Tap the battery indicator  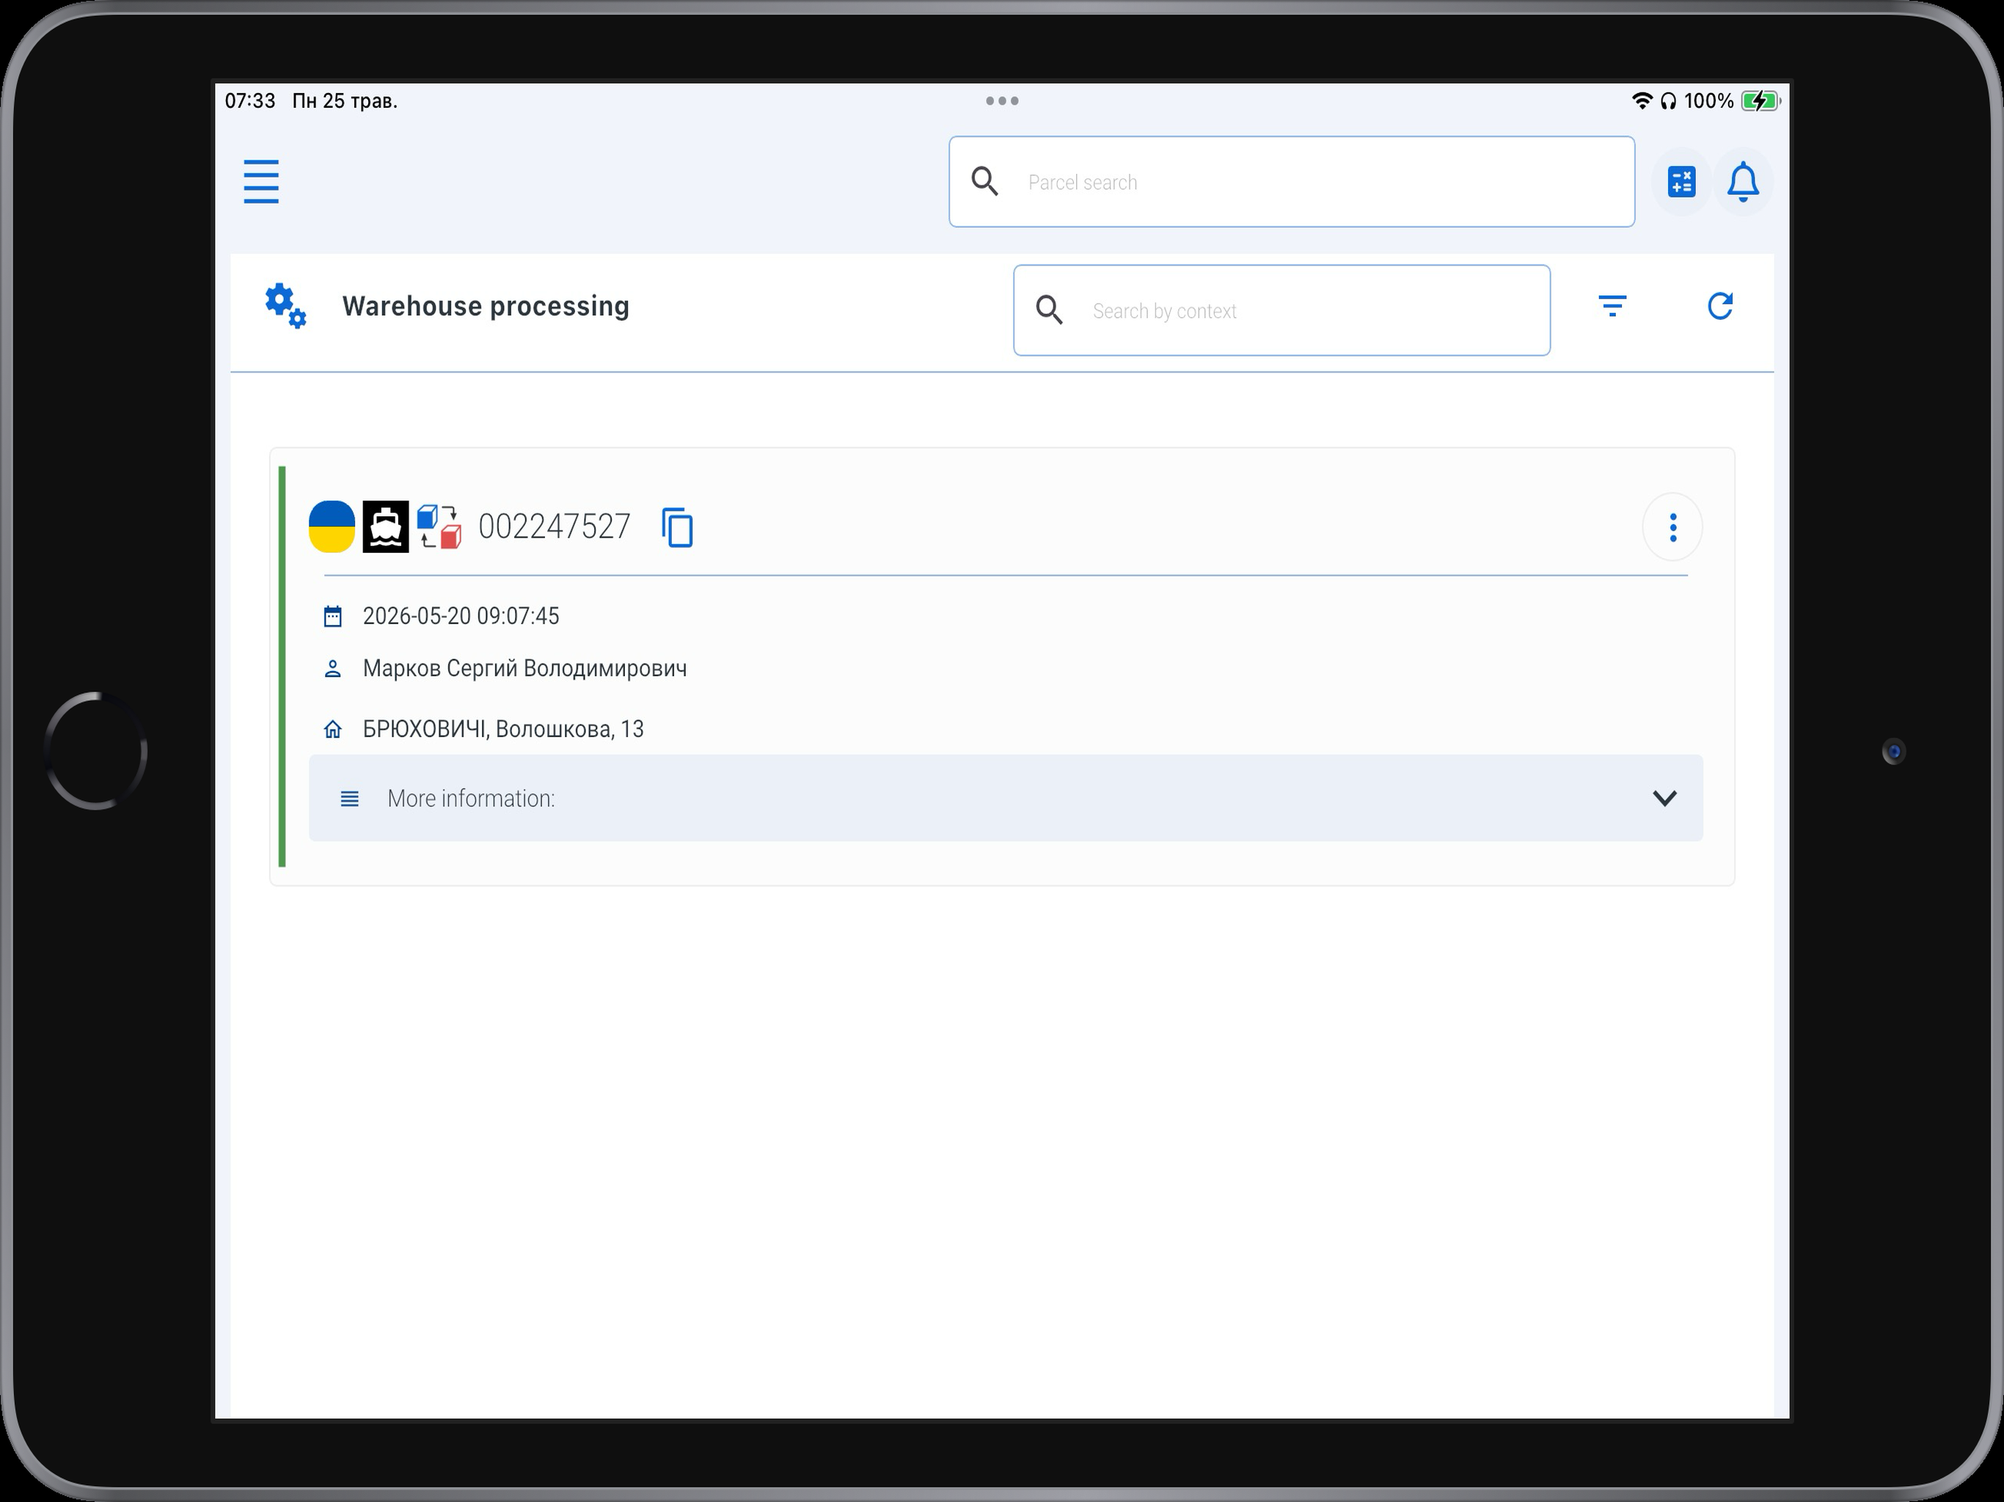[x=1760, y=100]
